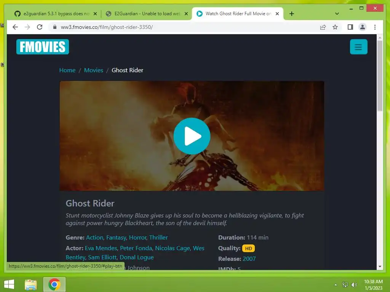Click the page scrollbar thumb
The height and width of the screenshot is (292, 390).
tap(380, 76)
